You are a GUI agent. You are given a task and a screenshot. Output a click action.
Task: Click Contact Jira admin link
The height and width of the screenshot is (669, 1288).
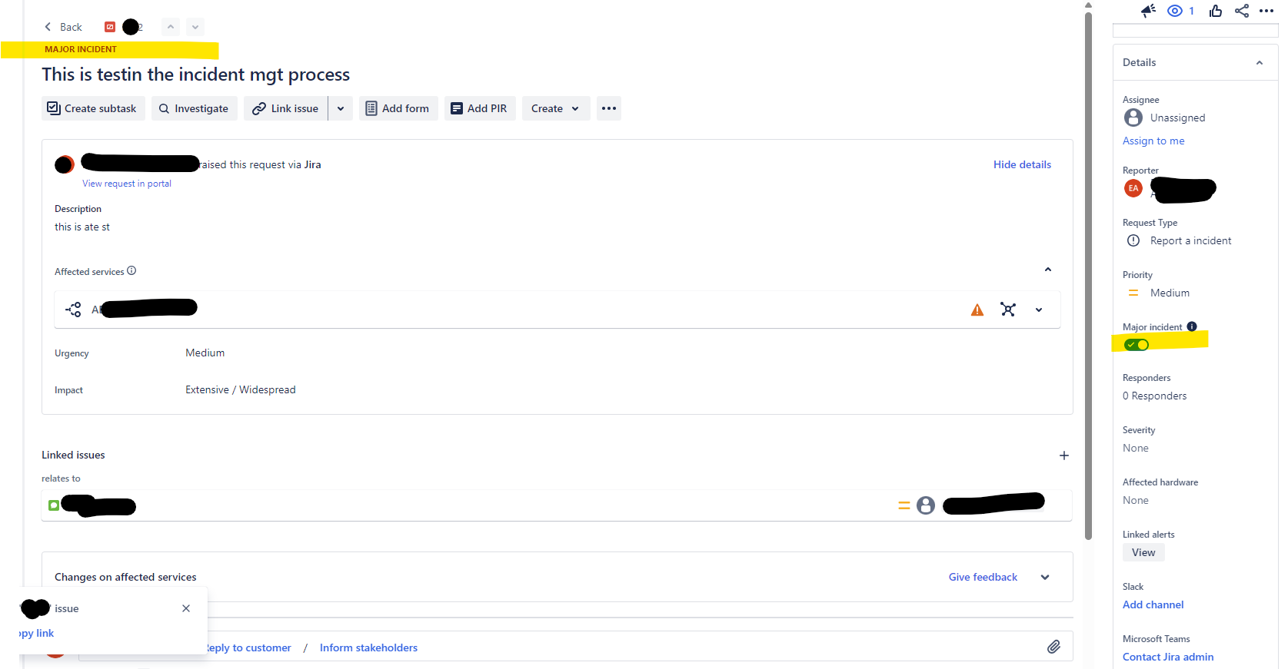click(1168, 657)
